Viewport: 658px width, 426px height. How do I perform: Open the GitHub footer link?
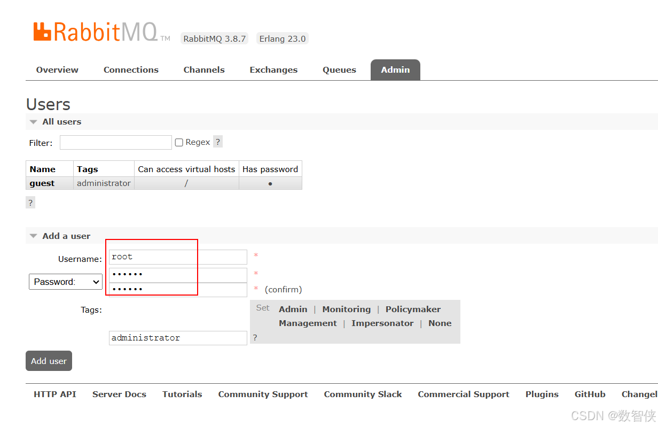[x=590, y=394]
